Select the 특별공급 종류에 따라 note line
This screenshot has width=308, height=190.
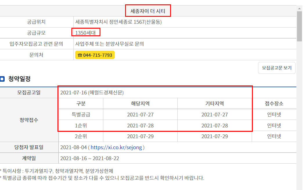point(102,178)
